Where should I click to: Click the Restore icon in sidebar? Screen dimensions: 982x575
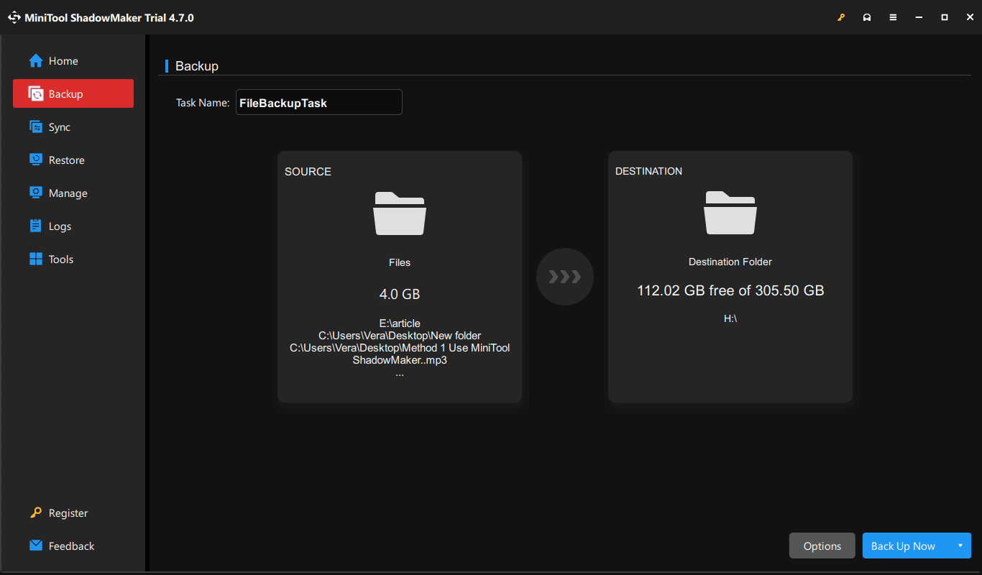click(36, 160)
